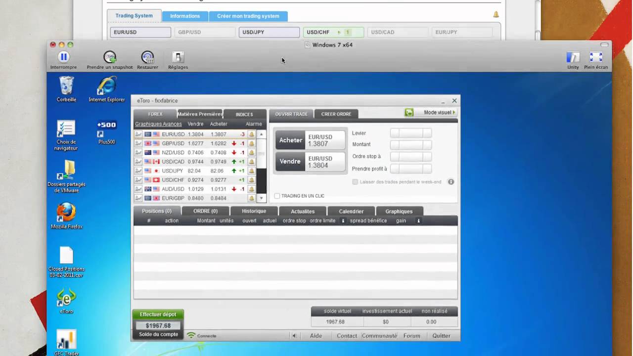Click the green Mode visuel icon
Screen dimensions: 633x356
tap(409, 112)
